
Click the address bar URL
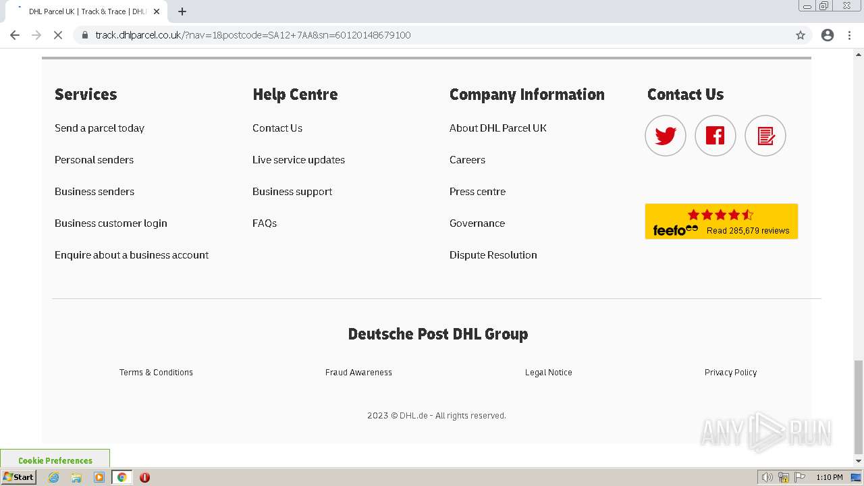tap(253, 35)
